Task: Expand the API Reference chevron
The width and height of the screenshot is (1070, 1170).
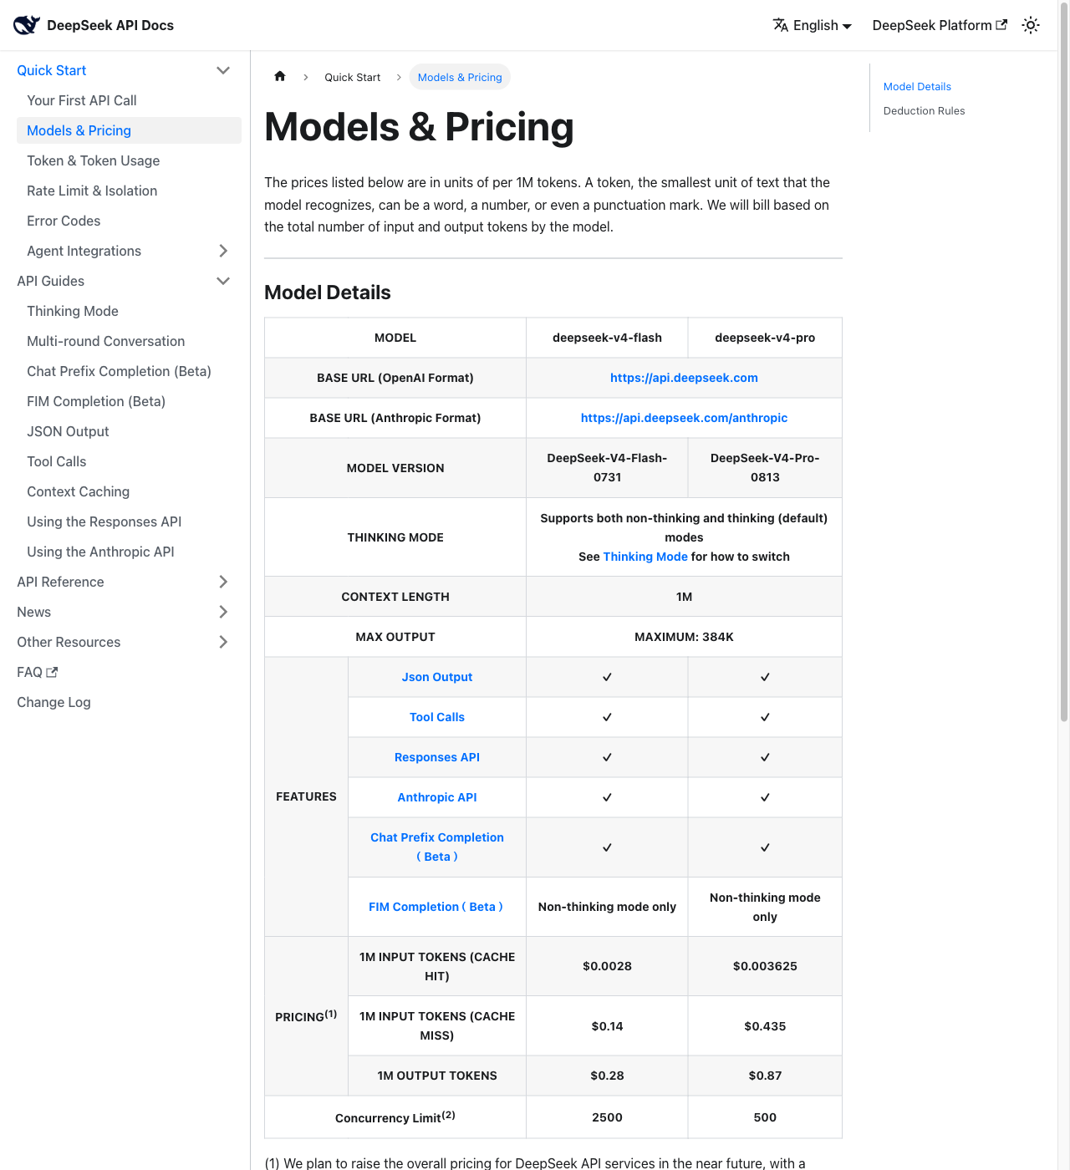Action: pos(223,582)
